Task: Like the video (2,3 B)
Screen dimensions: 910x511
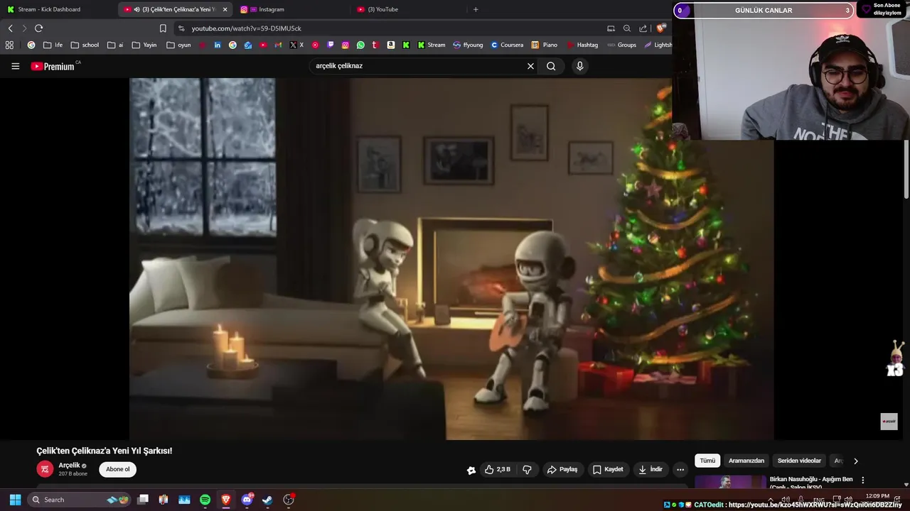Action: coord(498,469)
